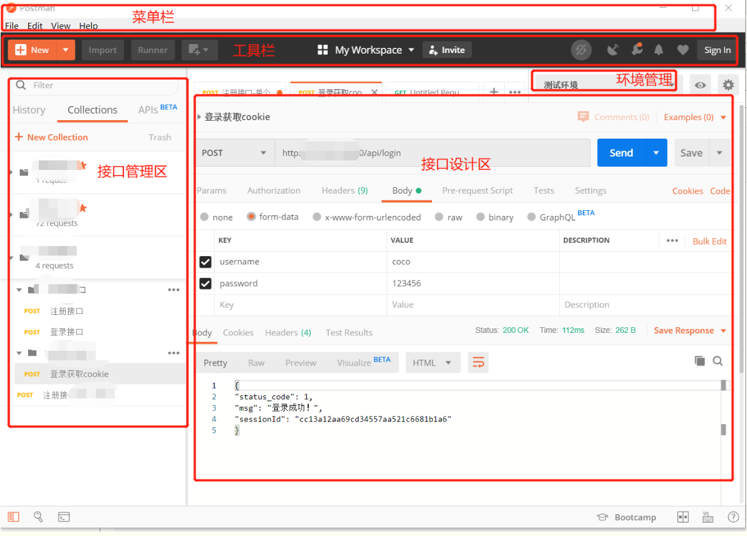This screenshot has height=536, width=747.
Task: Uncheck the username parameter checkbox
Action: pos(205,262)
